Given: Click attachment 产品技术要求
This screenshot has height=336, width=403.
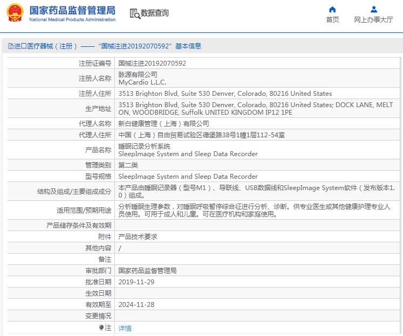Looking at the screenshot, I should pos(138,237).
